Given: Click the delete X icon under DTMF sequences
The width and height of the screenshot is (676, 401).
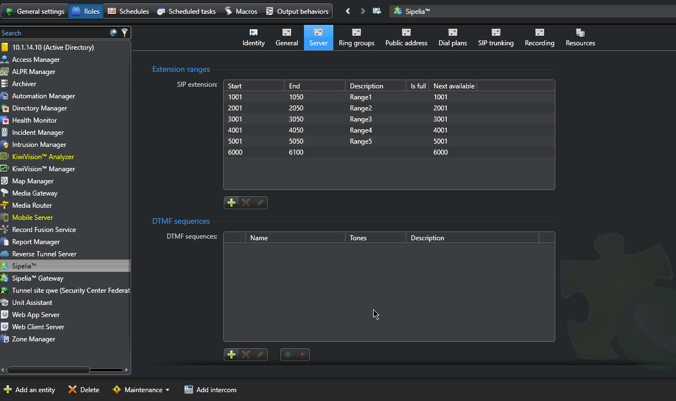Looking at the screenshot, I should [x=246, y=355].
